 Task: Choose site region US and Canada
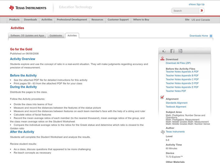pos(201,20)
